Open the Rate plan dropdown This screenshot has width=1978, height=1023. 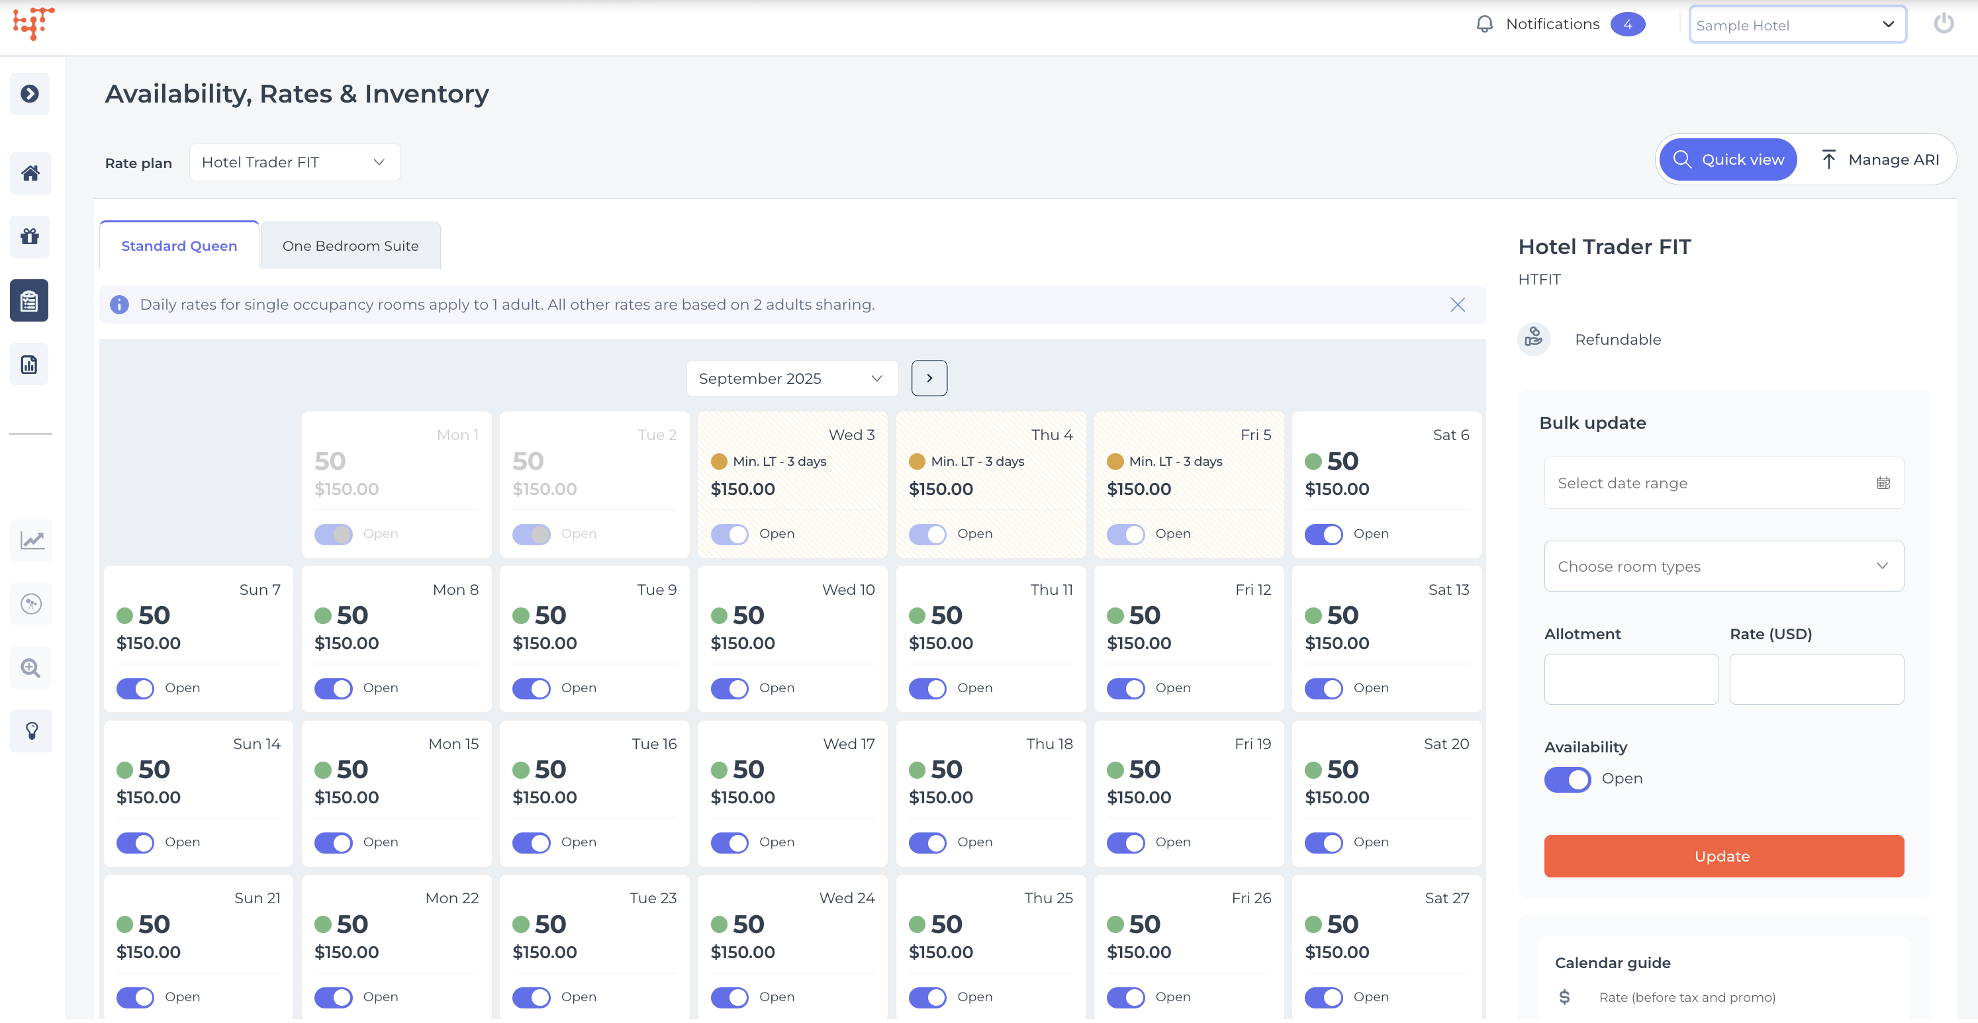click(294, 163)
